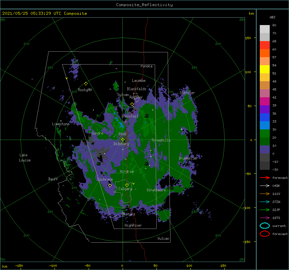Click the Banff town label

coord(53,179)
